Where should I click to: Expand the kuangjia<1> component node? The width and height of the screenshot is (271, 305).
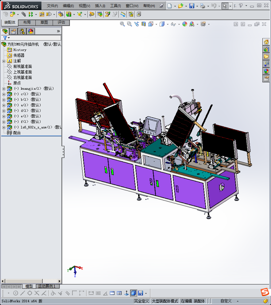[x=4, y=89]
